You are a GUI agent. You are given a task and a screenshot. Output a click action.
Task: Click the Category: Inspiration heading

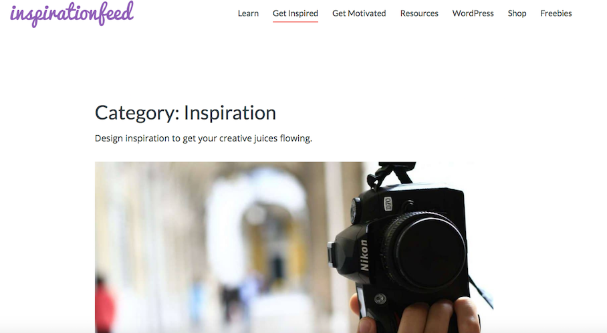click(185, 113)
